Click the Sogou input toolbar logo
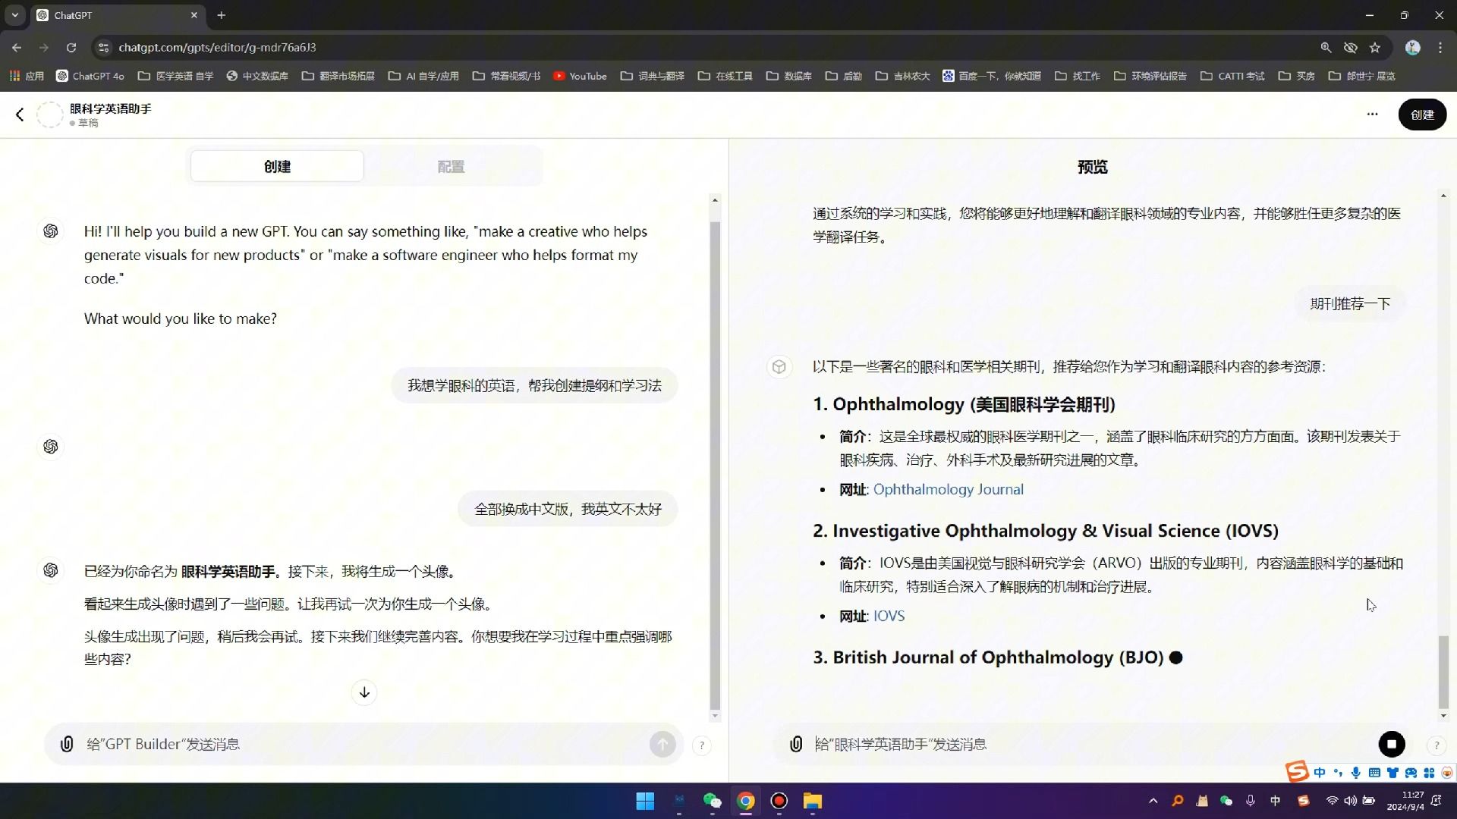 coord(1297,771)
